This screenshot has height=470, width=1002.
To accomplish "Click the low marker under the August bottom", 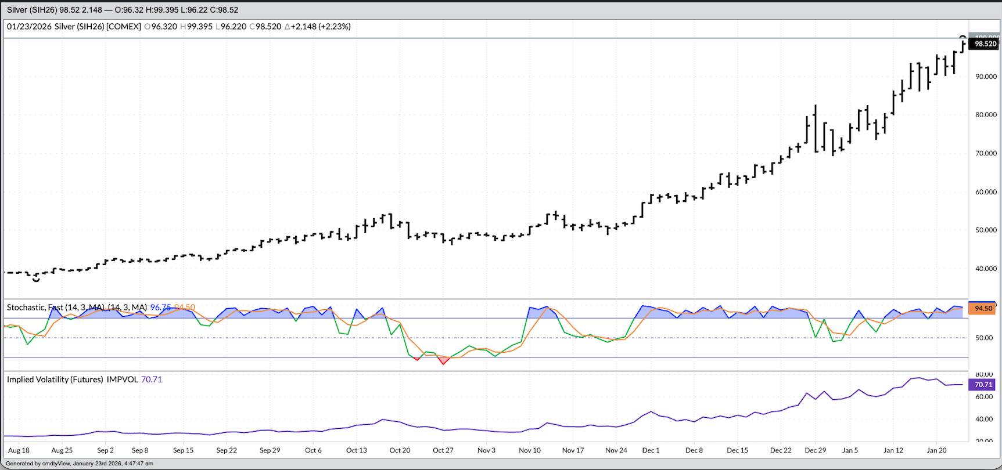I will (36, 280).
